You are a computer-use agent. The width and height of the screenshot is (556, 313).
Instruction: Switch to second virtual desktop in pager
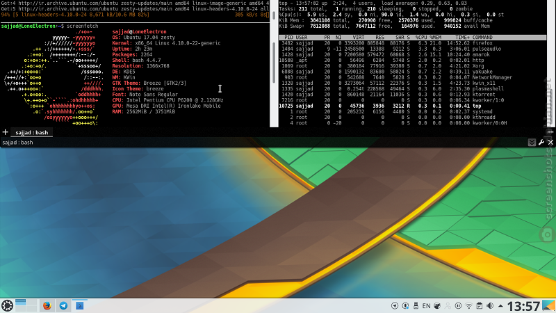(31, 302)
